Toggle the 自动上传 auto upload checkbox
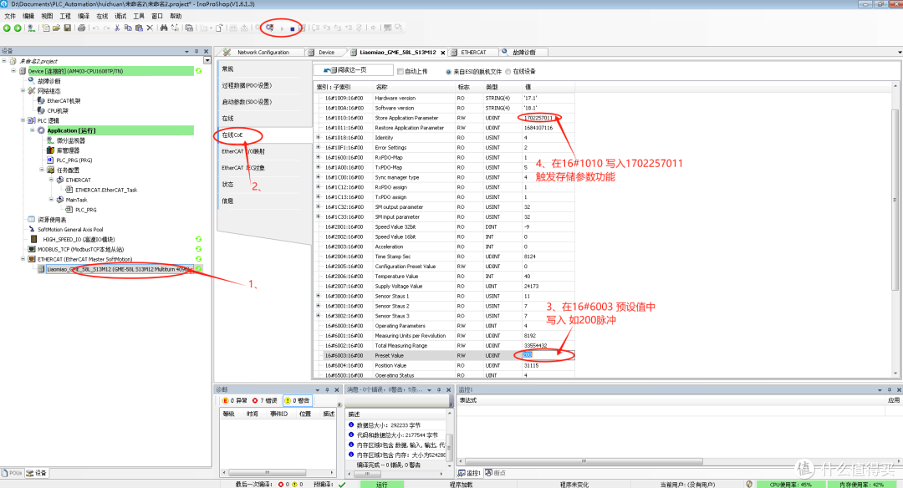This screenshot has height=488, width=903. pos(400,71)
